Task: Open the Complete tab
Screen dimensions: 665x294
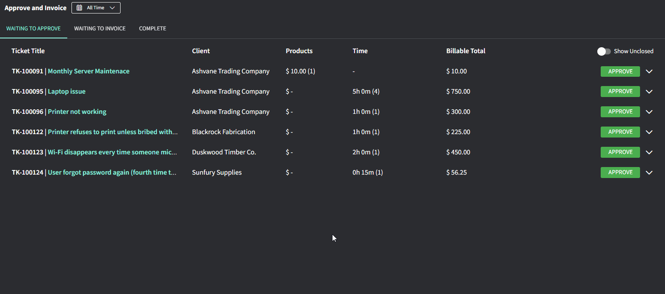Action: coord(152,29)
